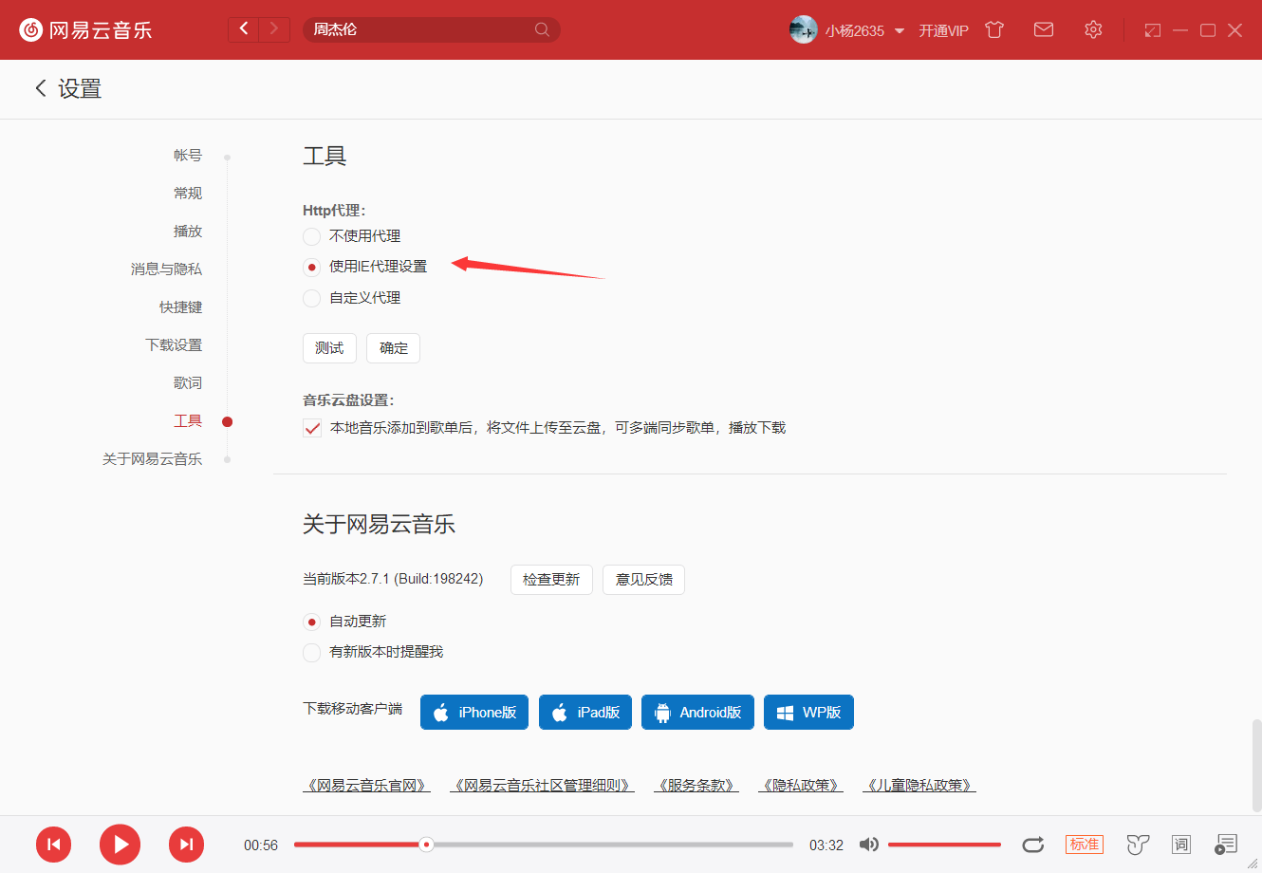Jump to 工具 settings section

click(x=188, y=420)
